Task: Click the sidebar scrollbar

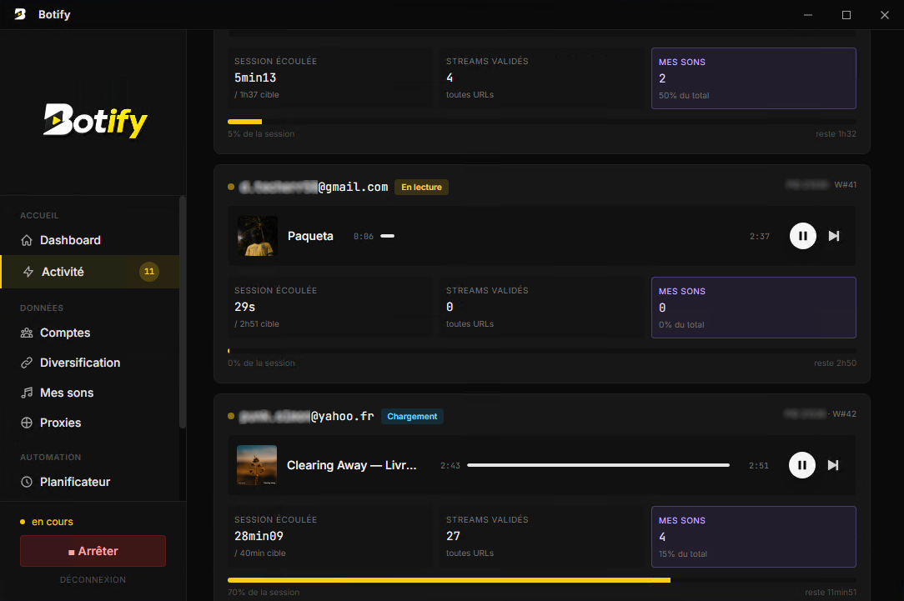Action: (x=182, y=313)
